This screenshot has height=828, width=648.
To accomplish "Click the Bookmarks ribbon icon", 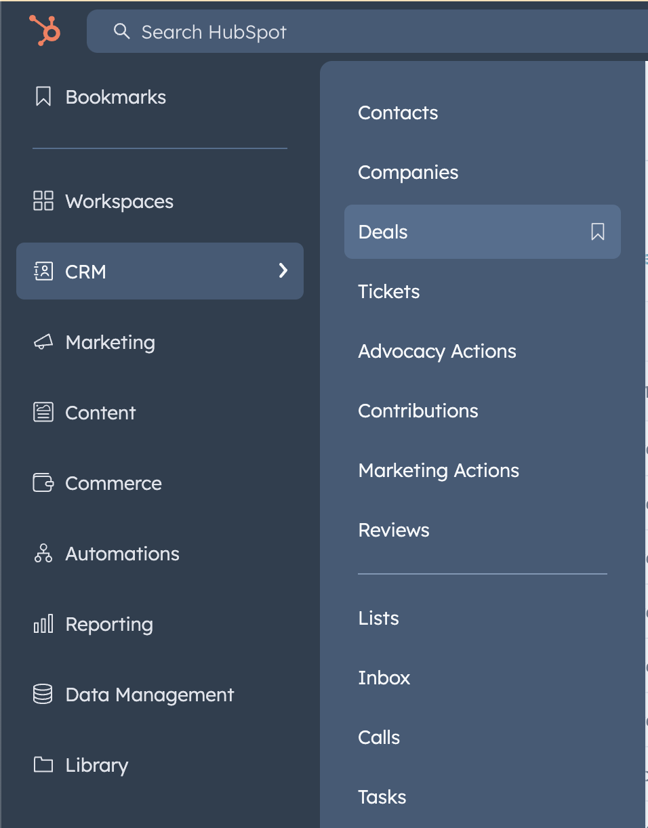I will pos(43,96).
